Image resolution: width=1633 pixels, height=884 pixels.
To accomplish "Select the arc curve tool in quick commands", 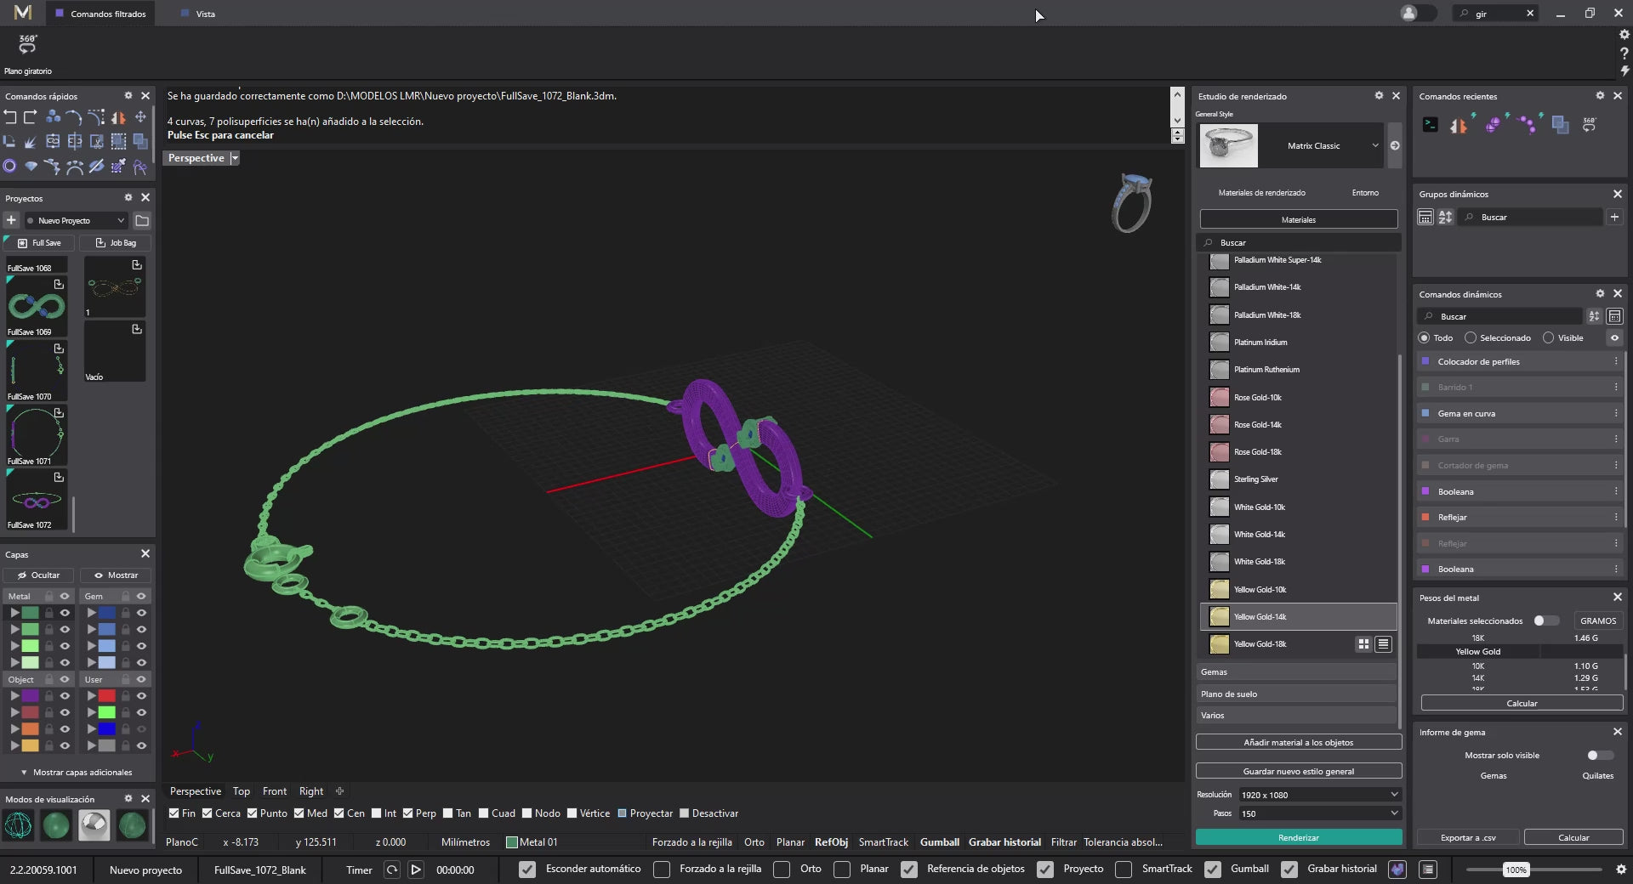I will [x=75, y=117].
